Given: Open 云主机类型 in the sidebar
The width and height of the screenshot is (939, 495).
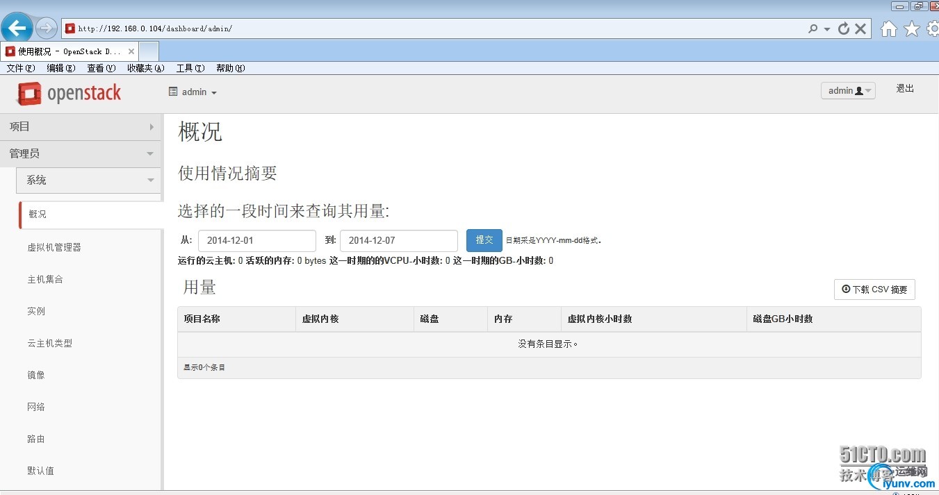Looking at the screenshot, I should [x=50, y=343].
